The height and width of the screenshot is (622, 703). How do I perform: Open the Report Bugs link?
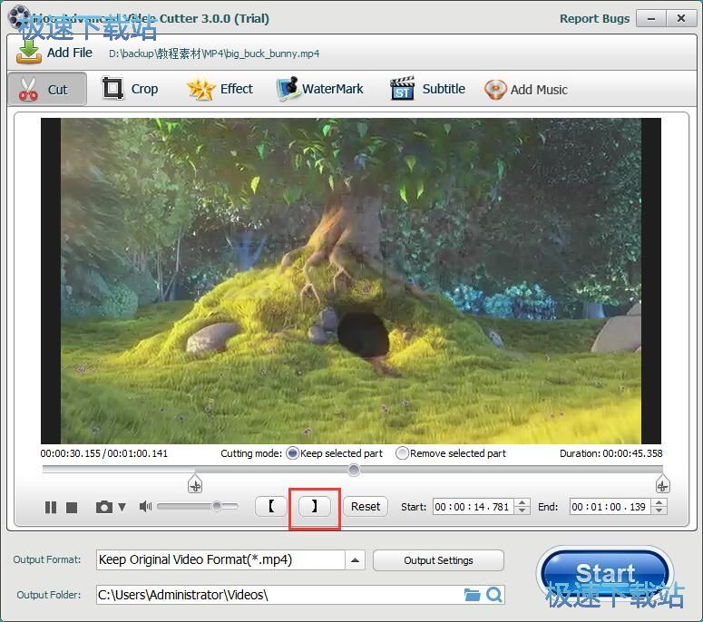point(594,19)
